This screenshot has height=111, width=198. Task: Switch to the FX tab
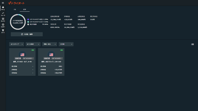click(15, 10)
